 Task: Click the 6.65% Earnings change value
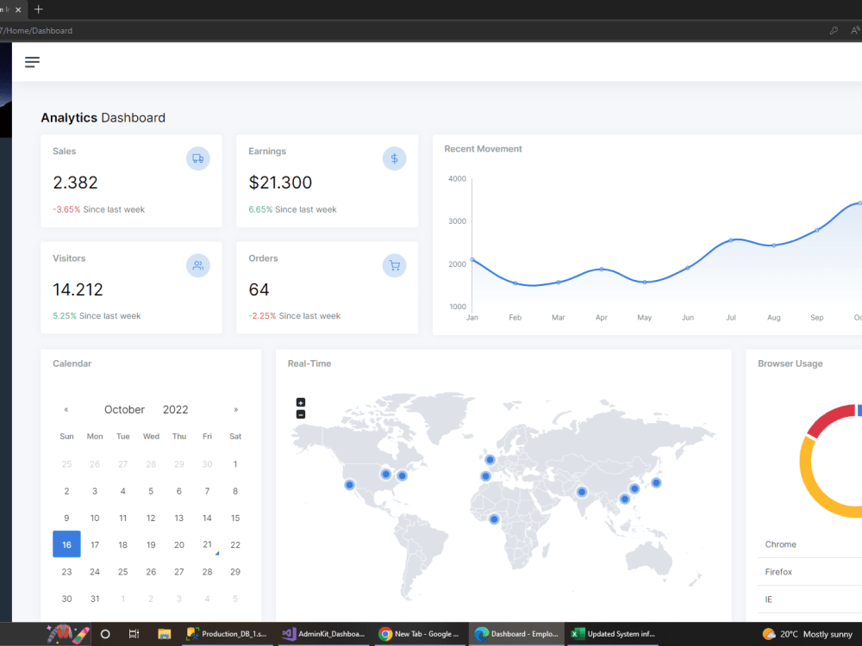260,209
